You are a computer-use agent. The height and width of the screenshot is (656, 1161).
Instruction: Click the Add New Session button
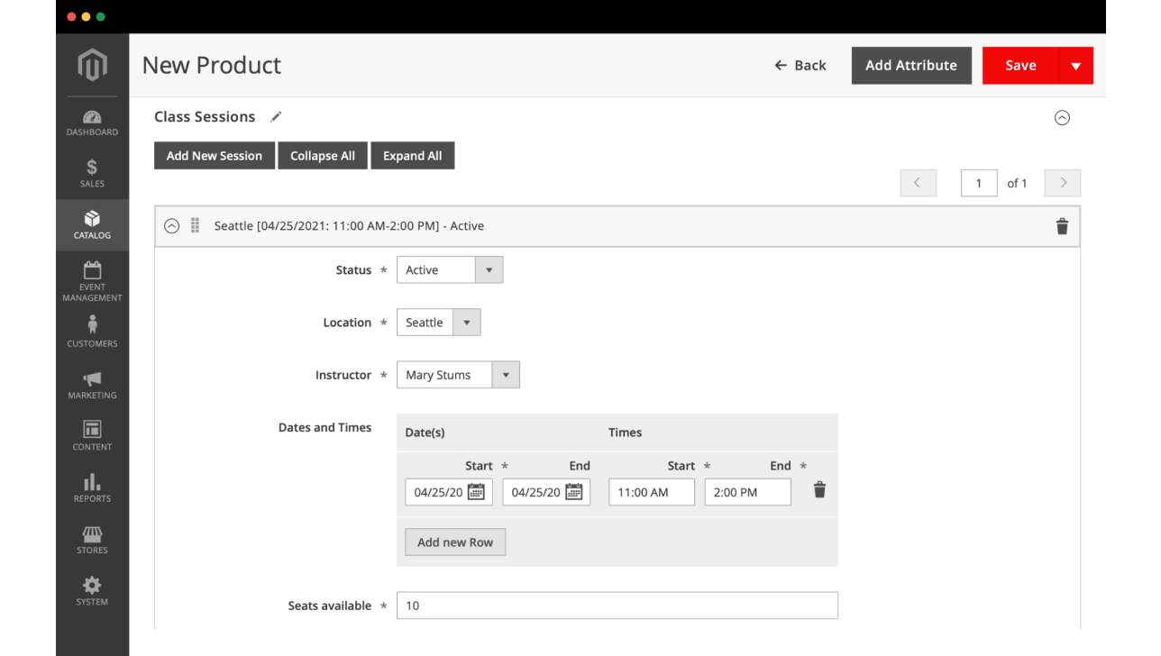[214, 155]
